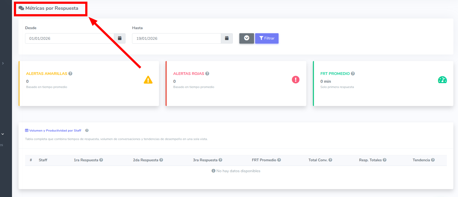Screen dimensions: 458x197
Task: Click help icon next to FRT Promedio card title
Action: [x=353, y=74]
